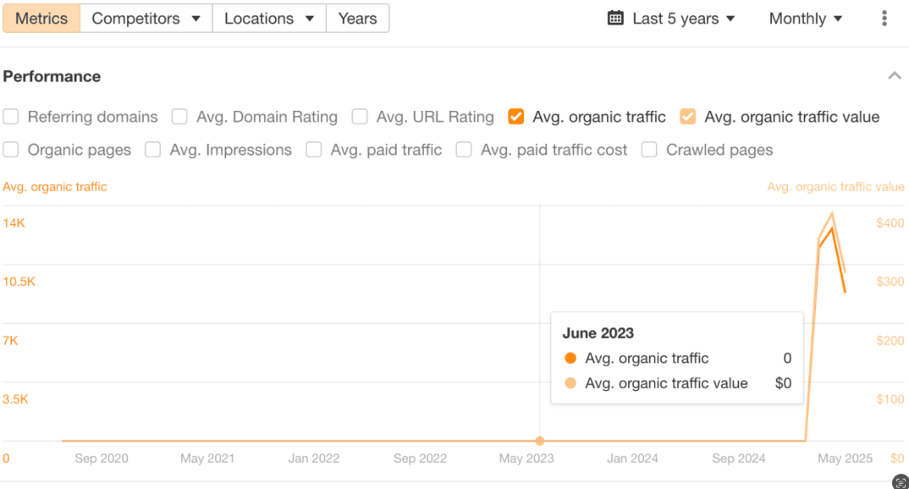
Task: Enable the Avg. Domain Rating checkbox
Action: (179, 117)
